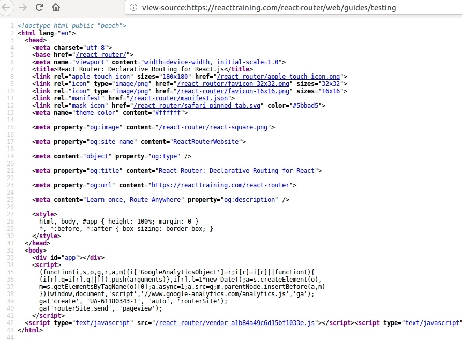Click the opening head tag

tap(36, 40)
